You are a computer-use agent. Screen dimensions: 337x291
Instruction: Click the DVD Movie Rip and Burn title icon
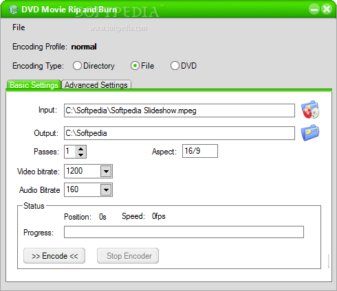point(14,10)
